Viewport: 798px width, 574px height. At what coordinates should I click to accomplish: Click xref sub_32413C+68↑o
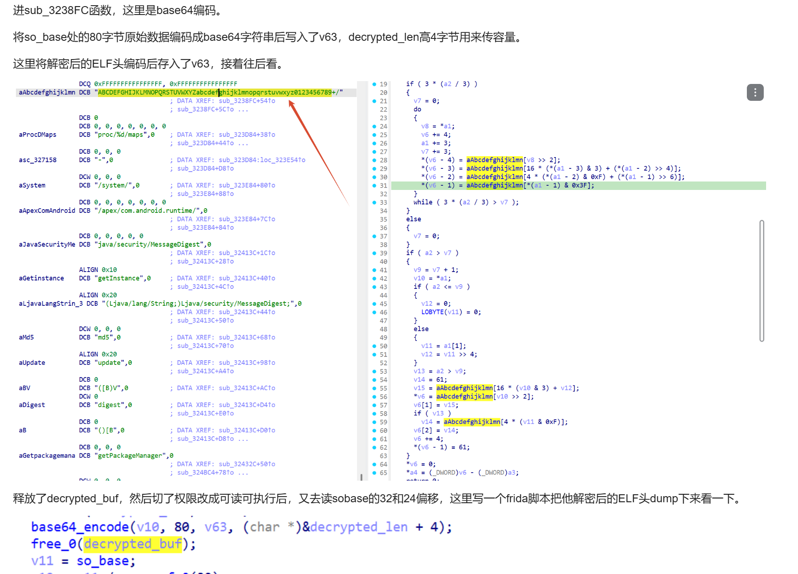click(247, 337)
